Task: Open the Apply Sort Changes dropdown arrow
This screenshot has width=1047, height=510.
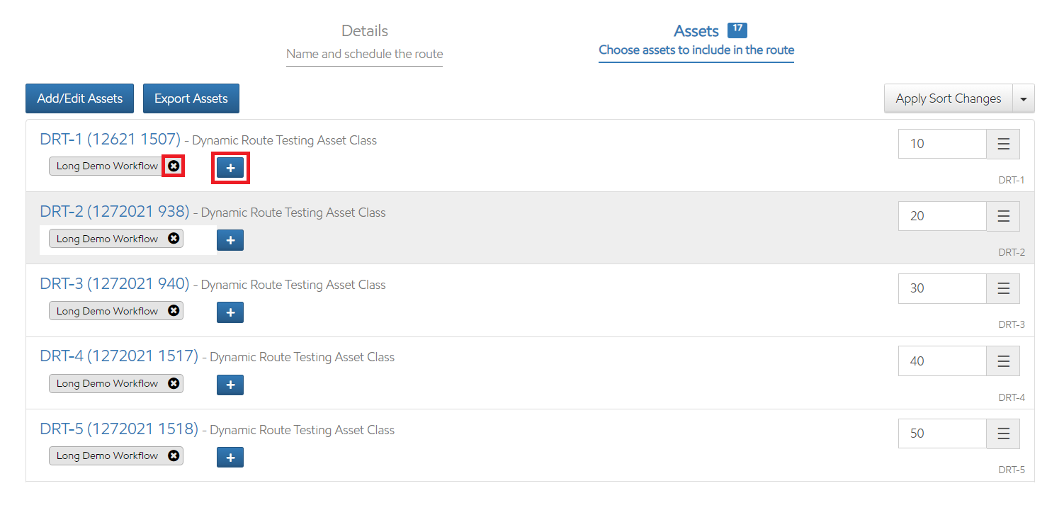Action: point(1024,99)
